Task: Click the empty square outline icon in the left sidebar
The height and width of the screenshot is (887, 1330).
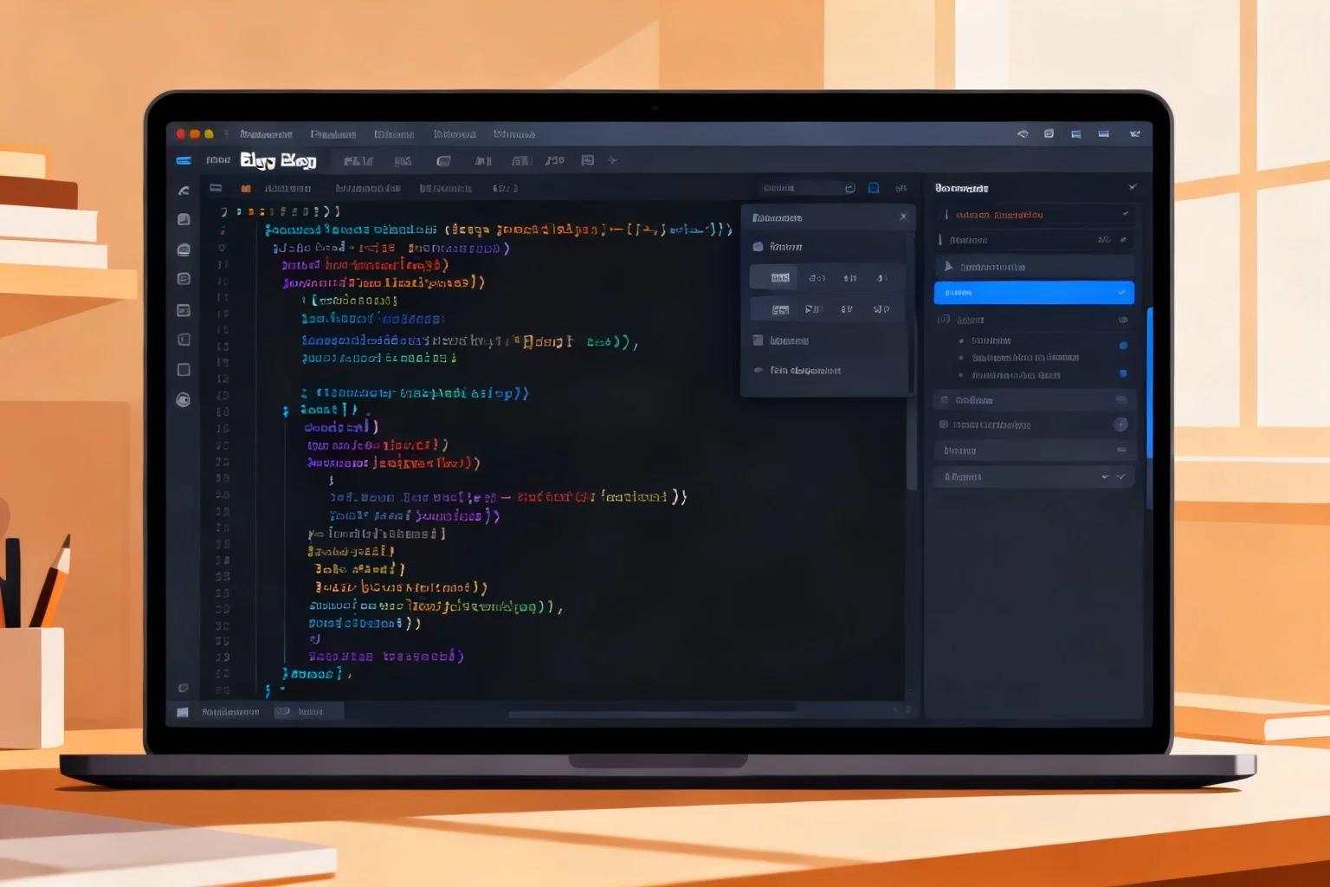Action: point(184,370)
